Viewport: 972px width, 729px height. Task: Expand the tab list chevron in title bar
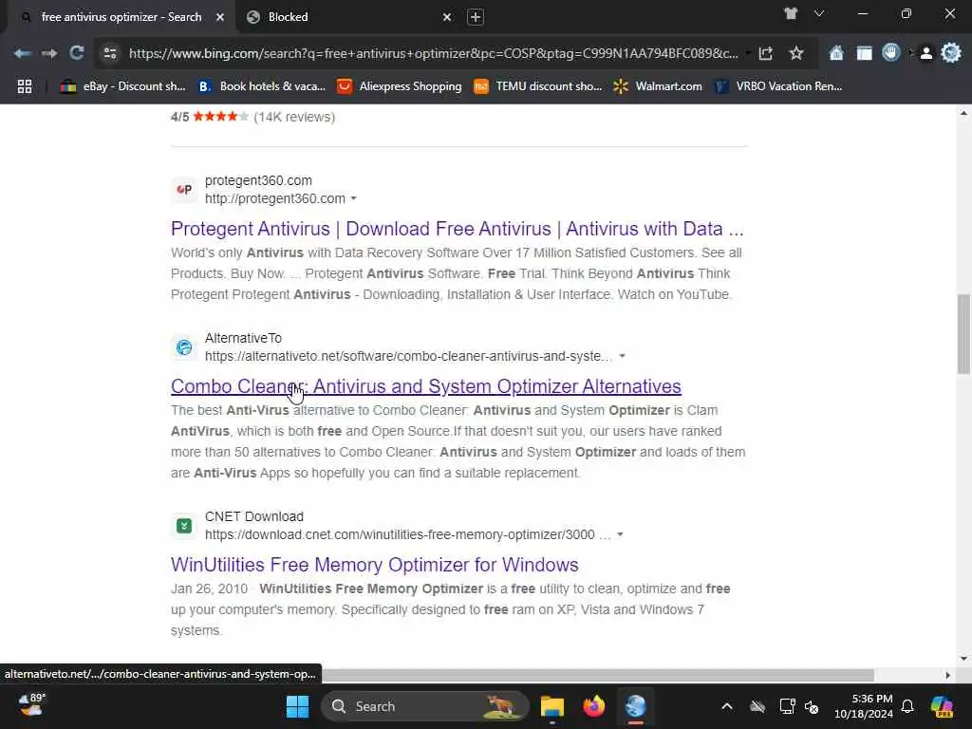819,13
